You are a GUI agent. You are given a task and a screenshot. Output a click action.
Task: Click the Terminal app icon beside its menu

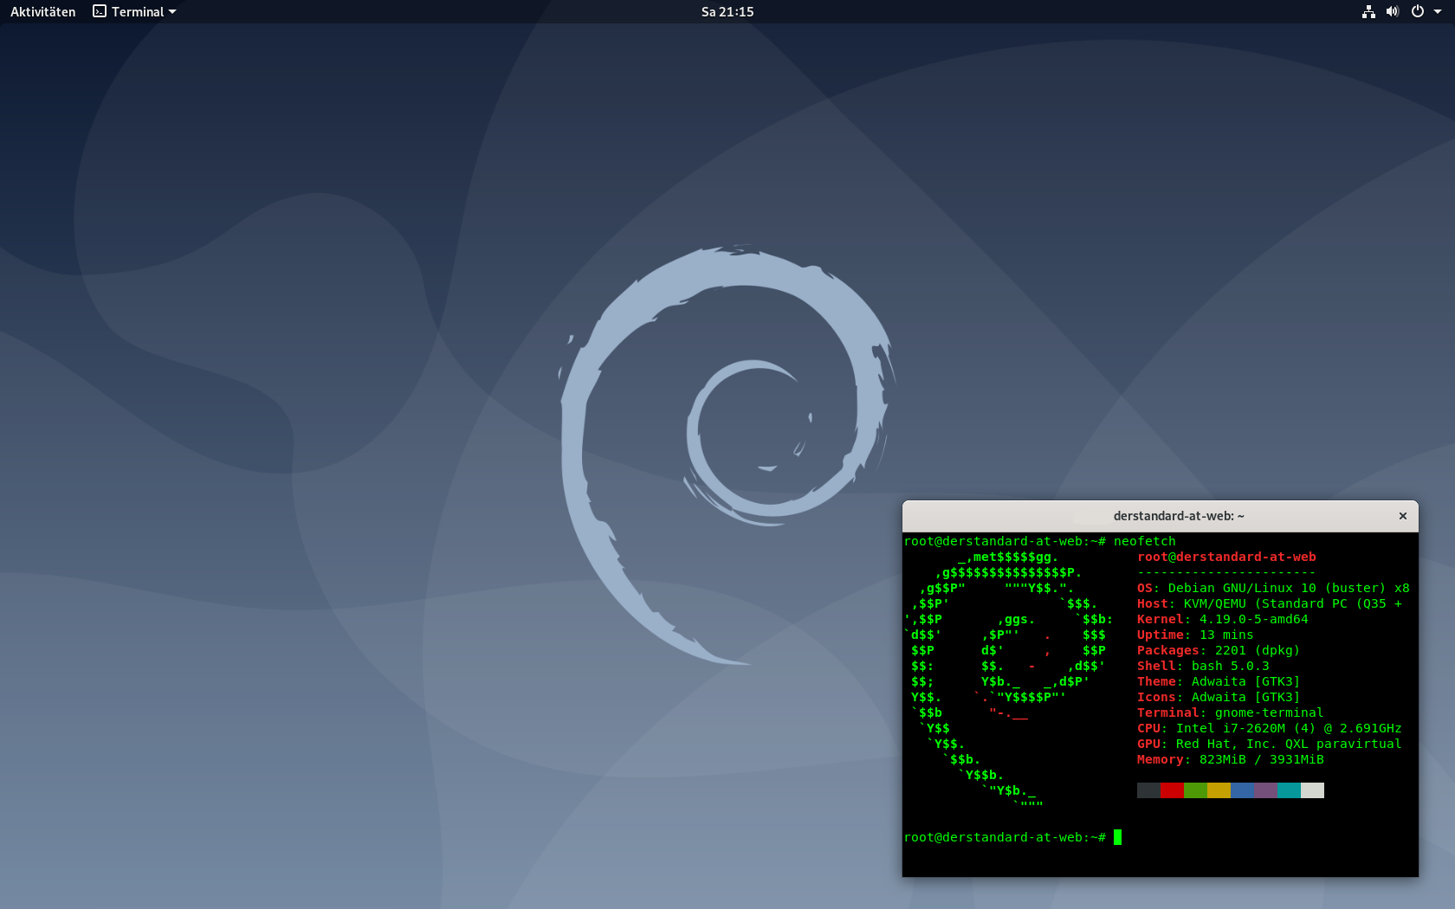point(98,11)
